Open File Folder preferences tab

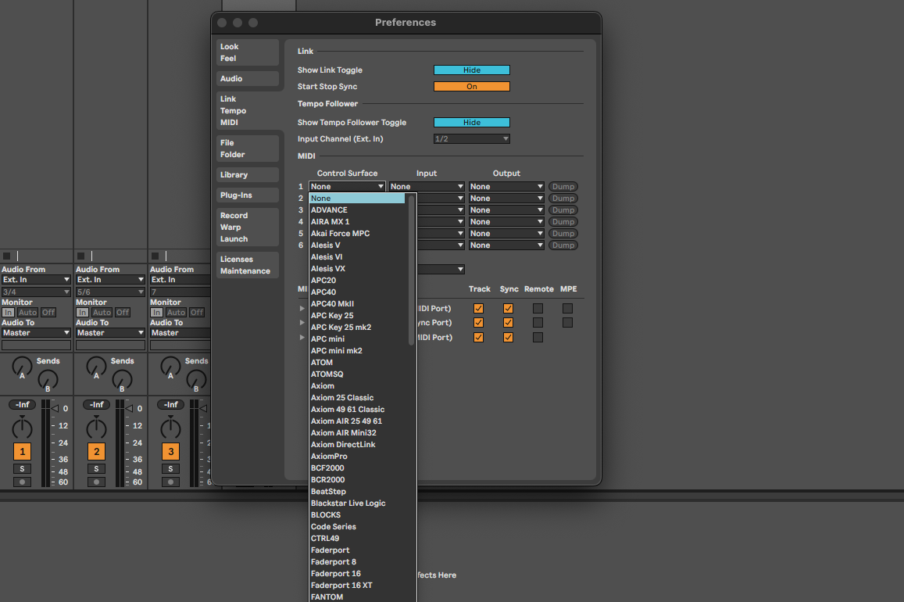pyautogui.click(x=248, y=149)
